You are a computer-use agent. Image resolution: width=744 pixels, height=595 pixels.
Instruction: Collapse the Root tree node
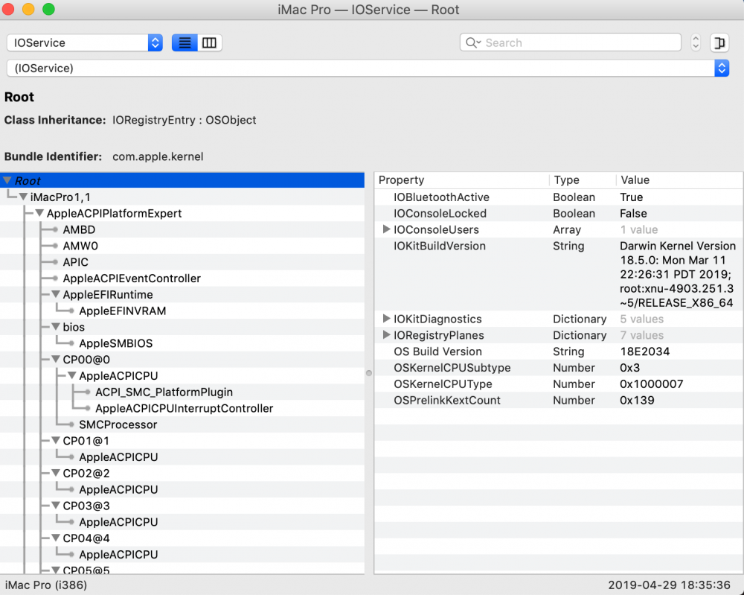[7, 180]
